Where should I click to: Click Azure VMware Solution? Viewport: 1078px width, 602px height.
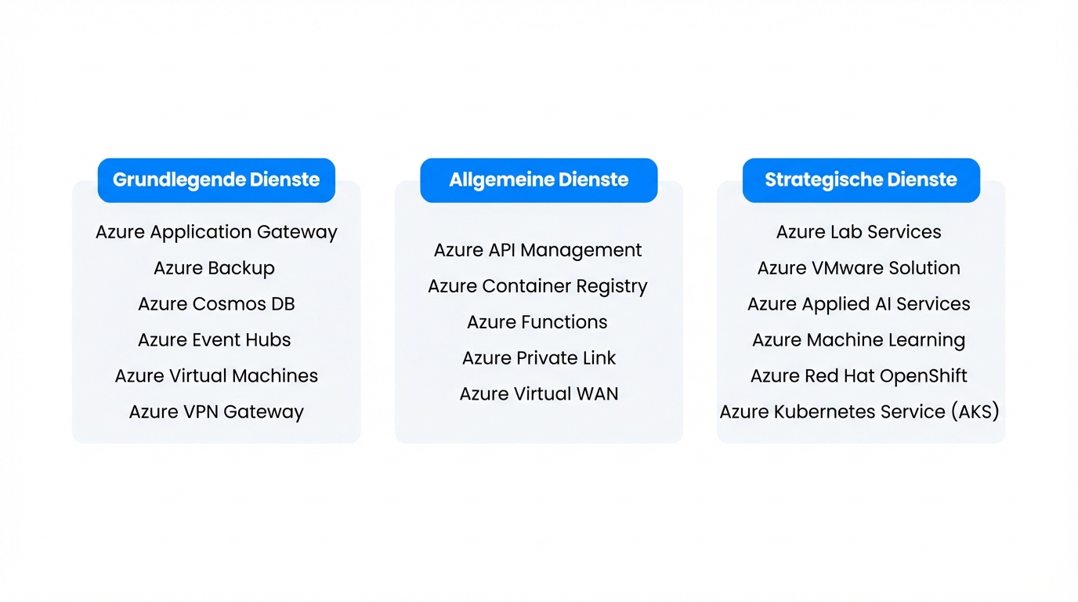pyautogui.click(x=859, y=268)
